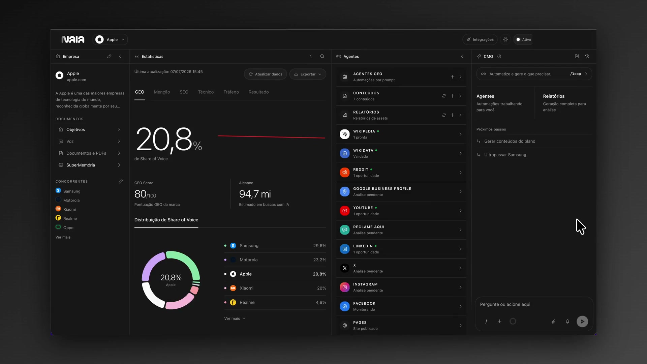
Task: Open the Reddit agent icon
Action: (x=345, y=173)
